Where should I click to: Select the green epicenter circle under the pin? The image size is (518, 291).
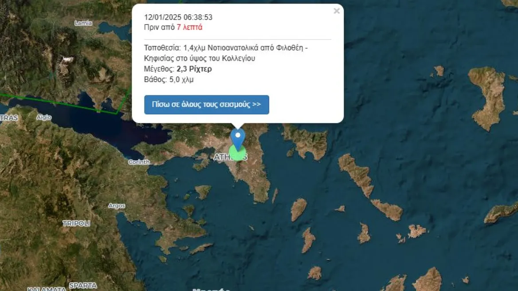point(238,154)
